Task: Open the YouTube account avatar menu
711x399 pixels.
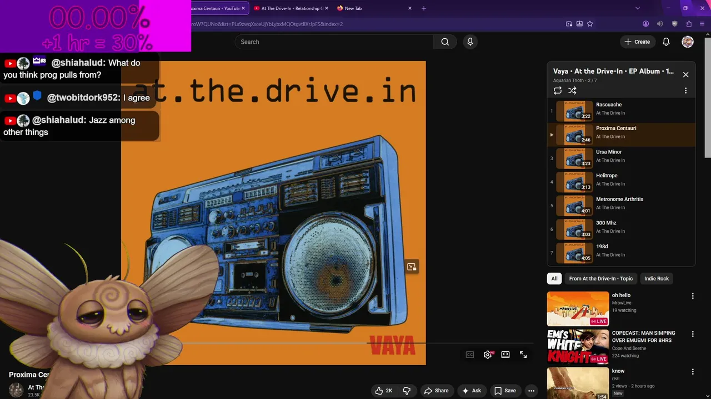Action: (x=688, y=42)
